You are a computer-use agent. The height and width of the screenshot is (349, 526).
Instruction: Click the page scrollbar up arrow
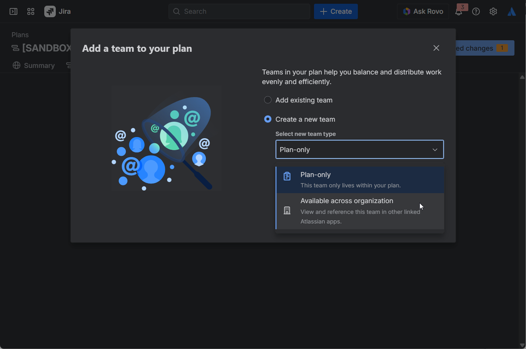click(522, 77)
